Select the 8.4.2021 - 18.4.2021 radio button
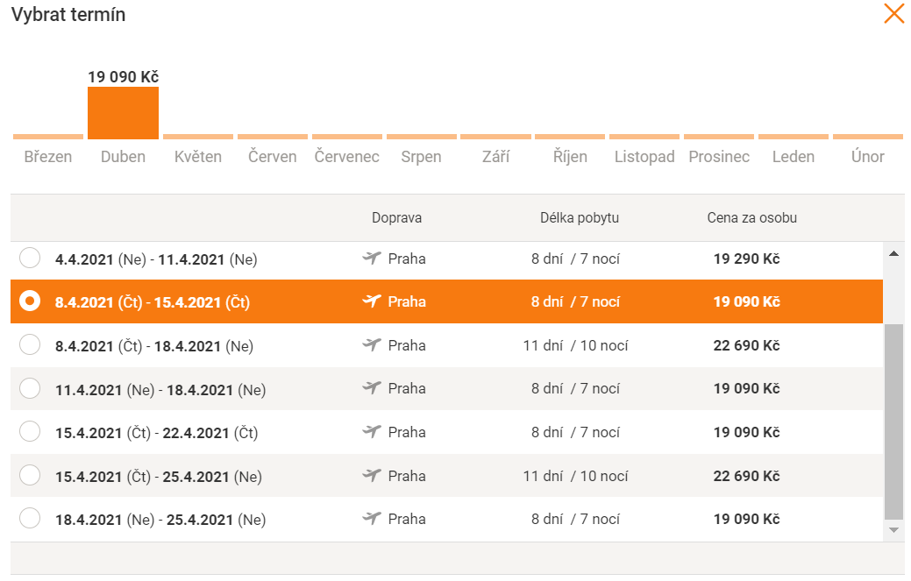Screen dimensions: 911x581 tap(30, 344)
